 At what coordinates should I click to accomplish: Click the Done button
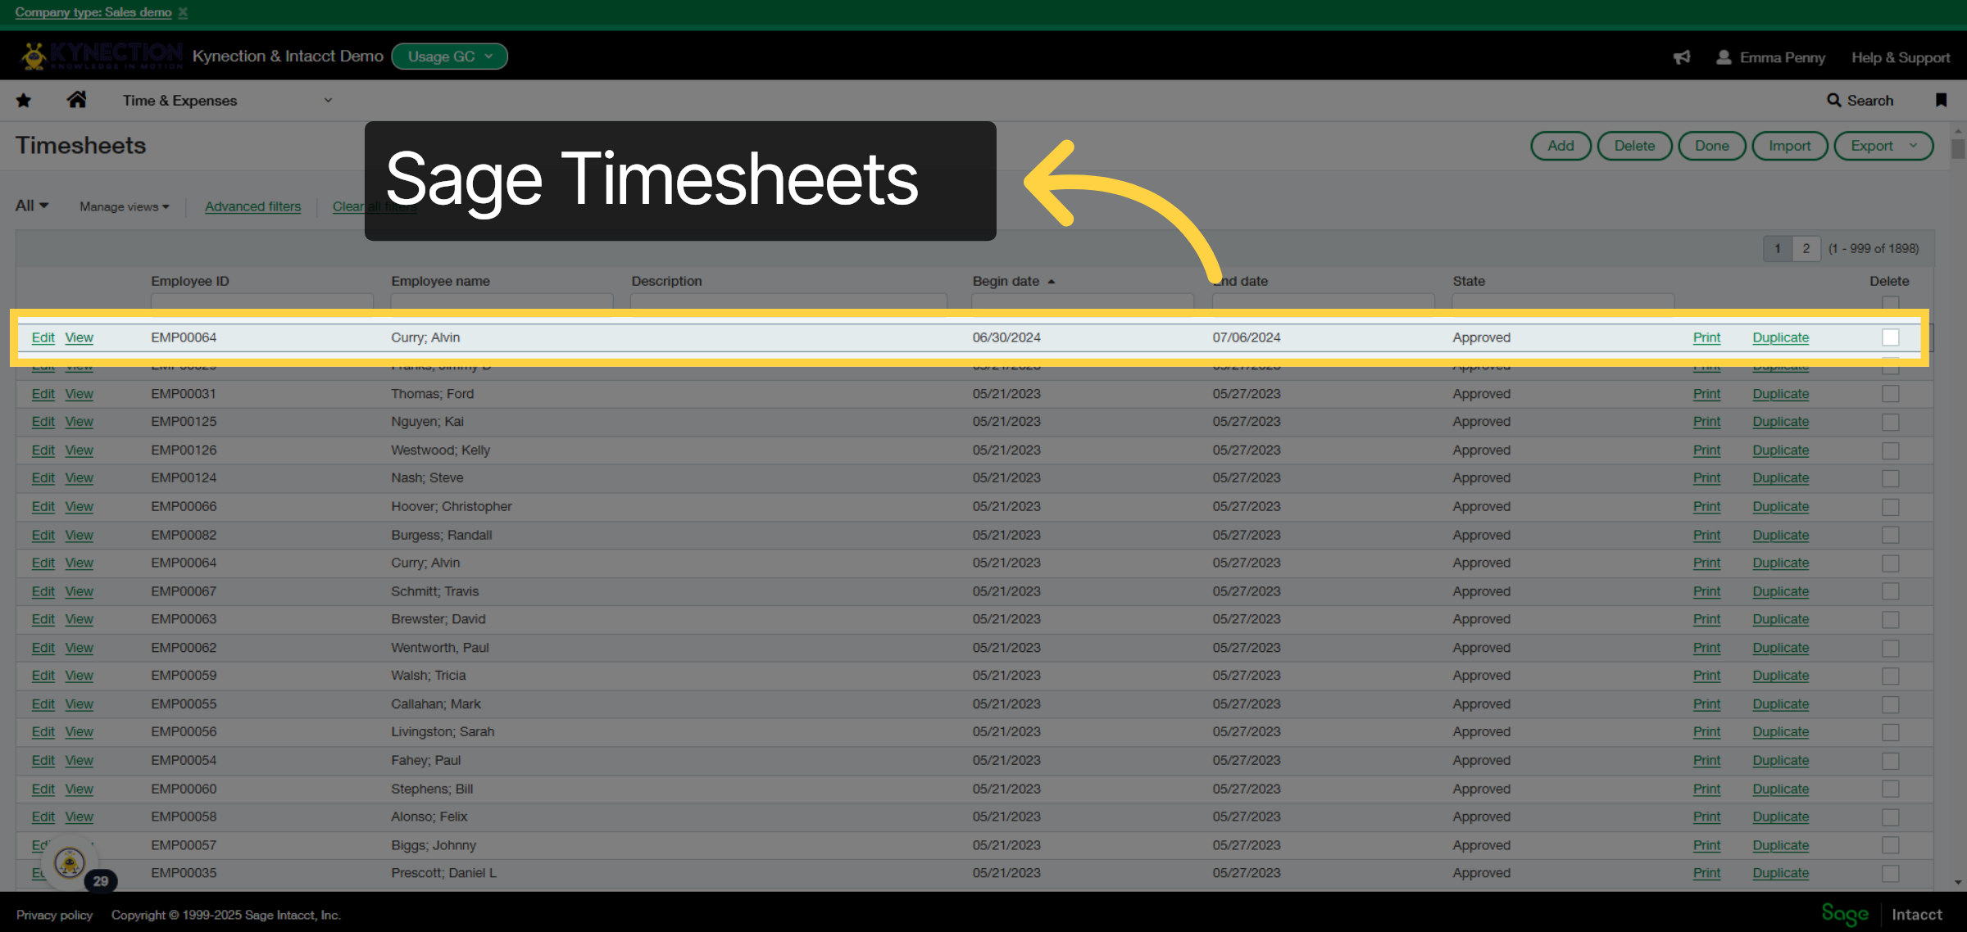pyautogui.click(x=1712, y=146)
